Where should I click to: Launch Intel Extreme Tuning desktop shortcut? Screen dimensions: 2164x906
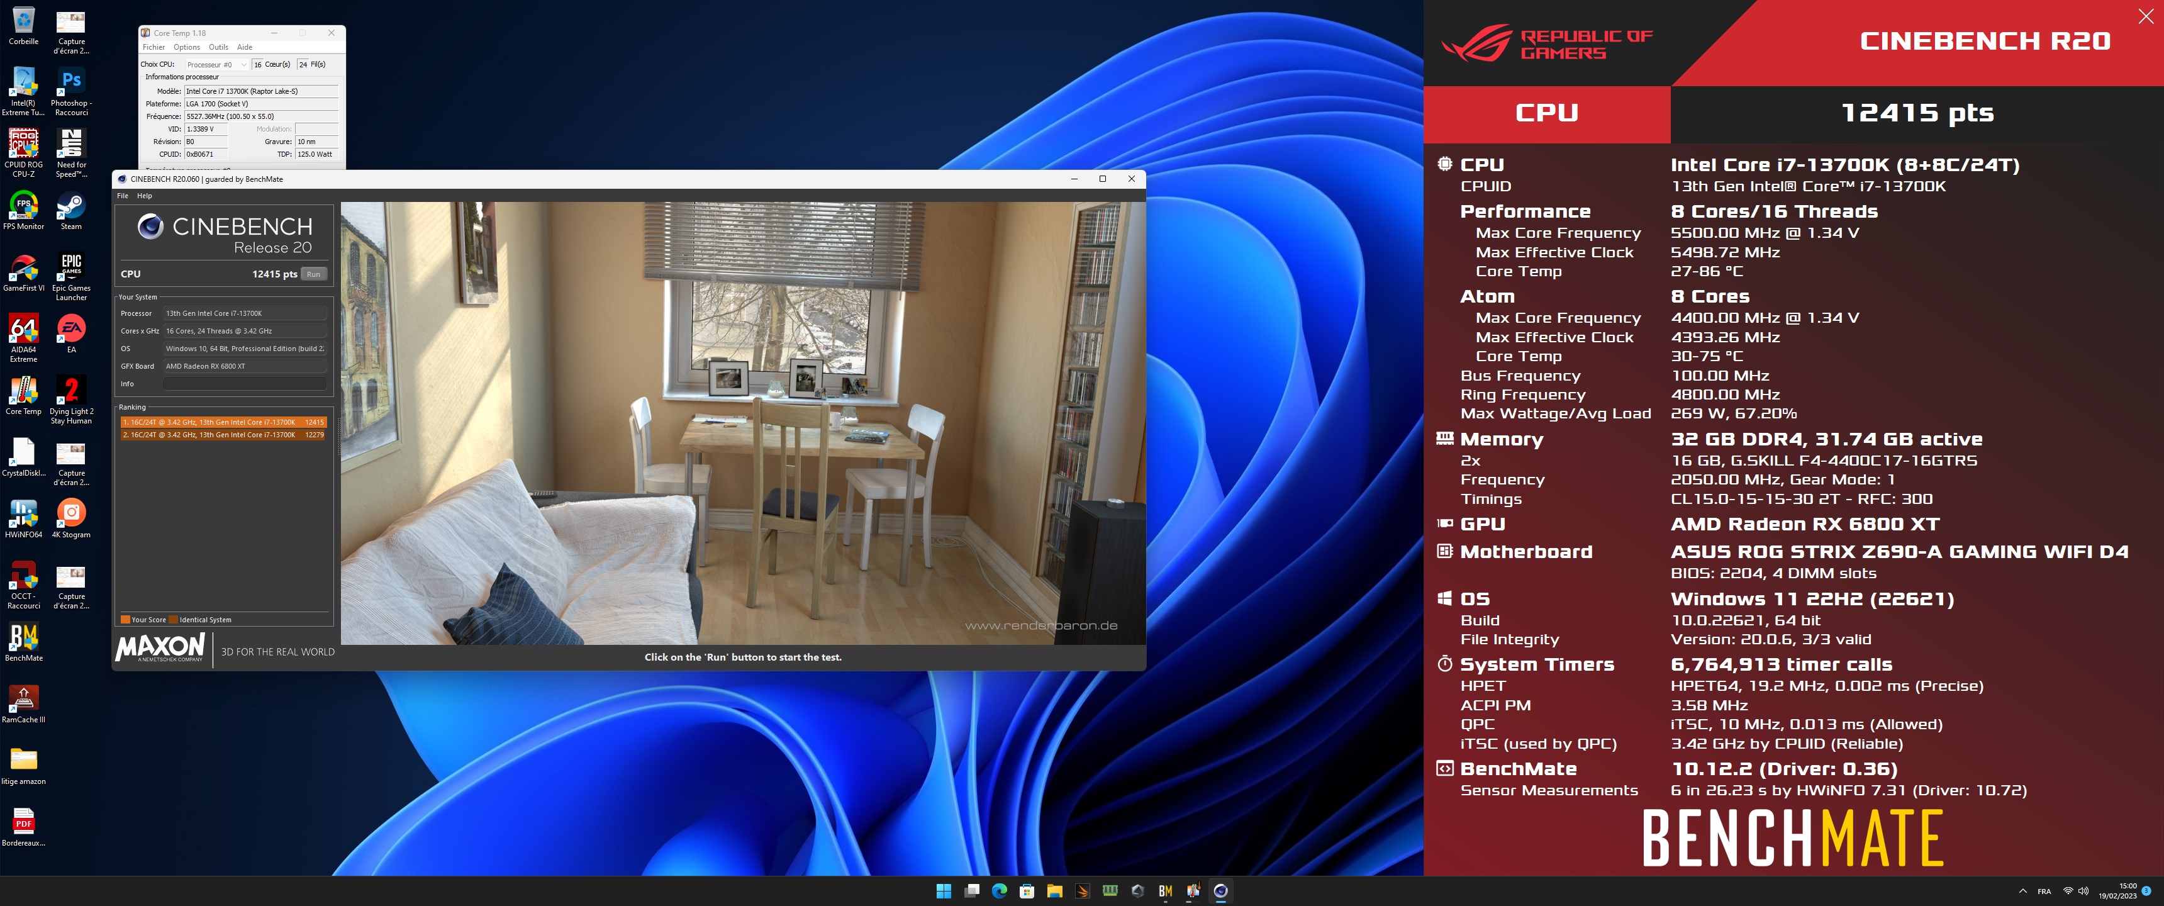point(23,91)
